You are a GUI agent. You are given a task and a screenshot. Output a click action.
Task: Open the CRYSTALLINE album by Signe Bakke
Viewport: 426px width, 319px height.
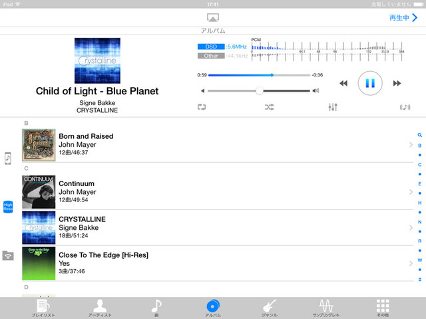(200, 227)
